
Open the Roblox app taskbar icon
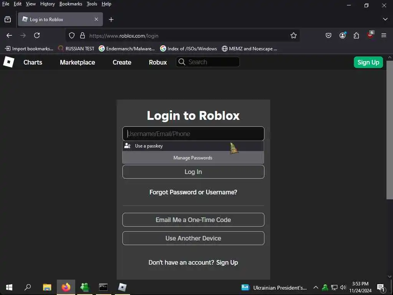pyautogui.click(x=122, y=287)
